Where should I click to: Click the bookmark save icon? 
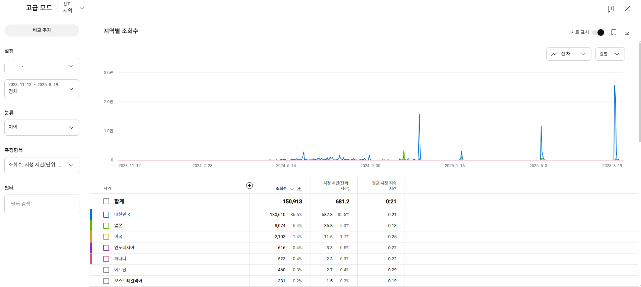(614, 32)
